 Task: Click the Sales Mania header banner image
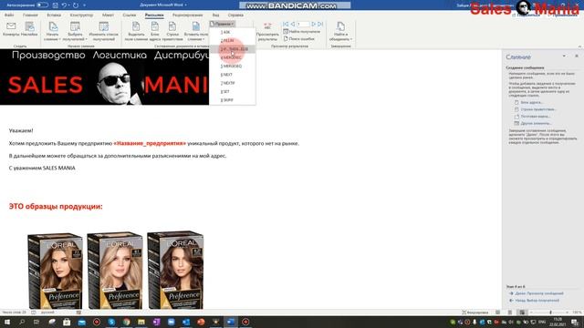(x=104, y=77)
